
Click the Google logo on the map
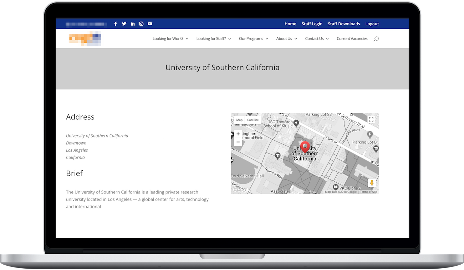pyautogui.click(x=241, y=190)
